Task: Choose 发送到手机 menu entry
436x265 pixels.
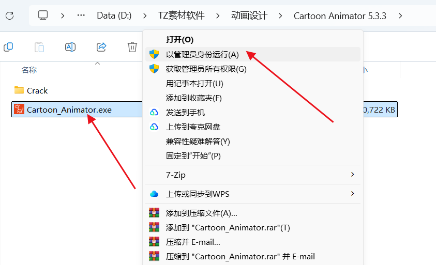Action: pos(253,112)
